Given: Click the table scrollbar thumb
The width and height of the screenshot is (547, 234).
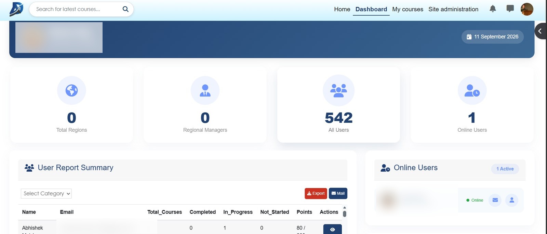Looking at the screenshot, I should point(345,214).
